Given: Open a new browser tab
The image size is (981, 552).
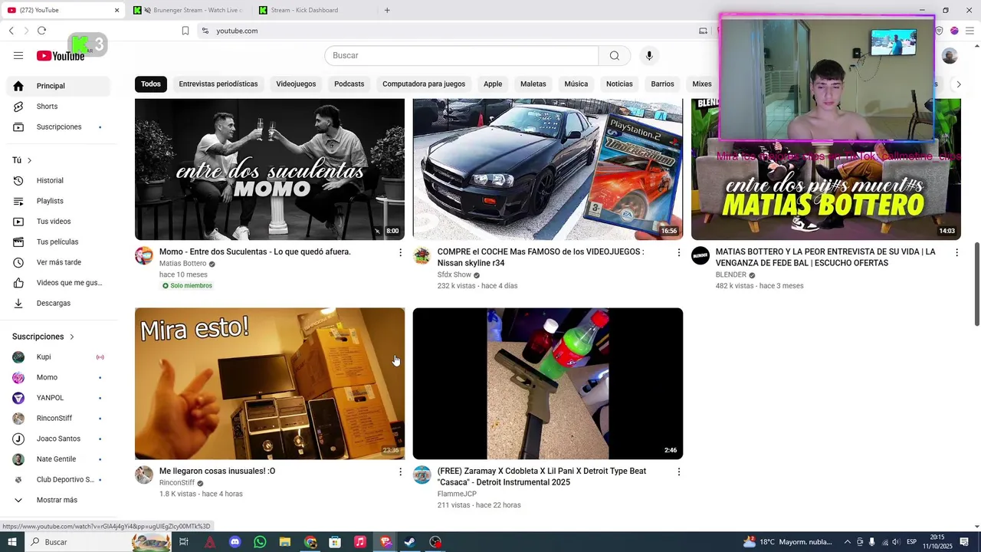Looking at the screenshot, I should coord(387,10).
